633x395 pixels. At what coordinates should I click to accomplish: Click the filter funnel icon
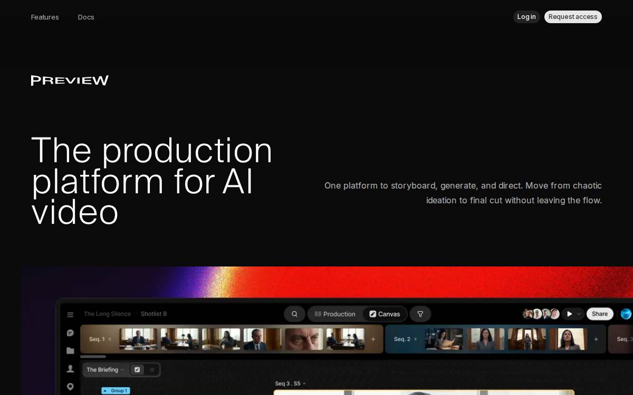[x=420, y=314]
